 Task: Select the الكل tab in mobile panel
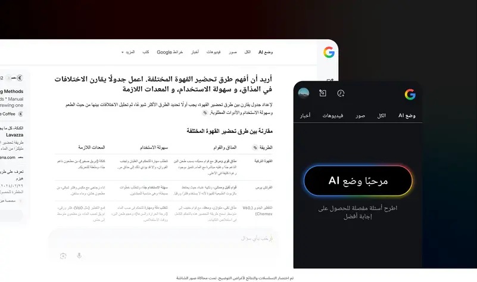coord(382,115)
